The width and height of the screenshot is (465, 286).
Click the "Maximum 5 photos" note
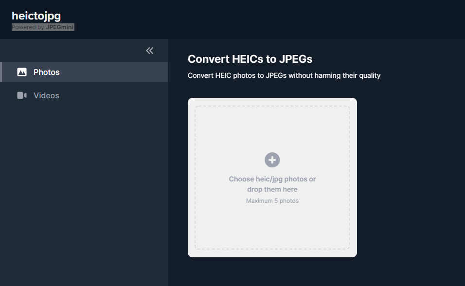(272, 201)
